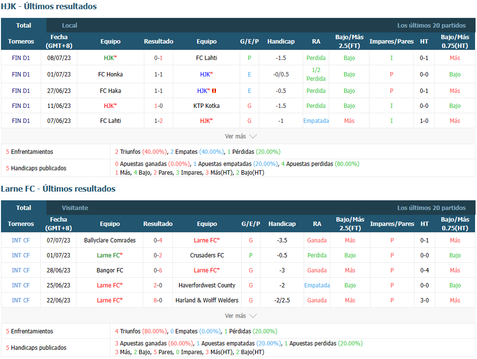
Task: Click handicap value -0/0.5 in HJK table
Action: (281, 75)
